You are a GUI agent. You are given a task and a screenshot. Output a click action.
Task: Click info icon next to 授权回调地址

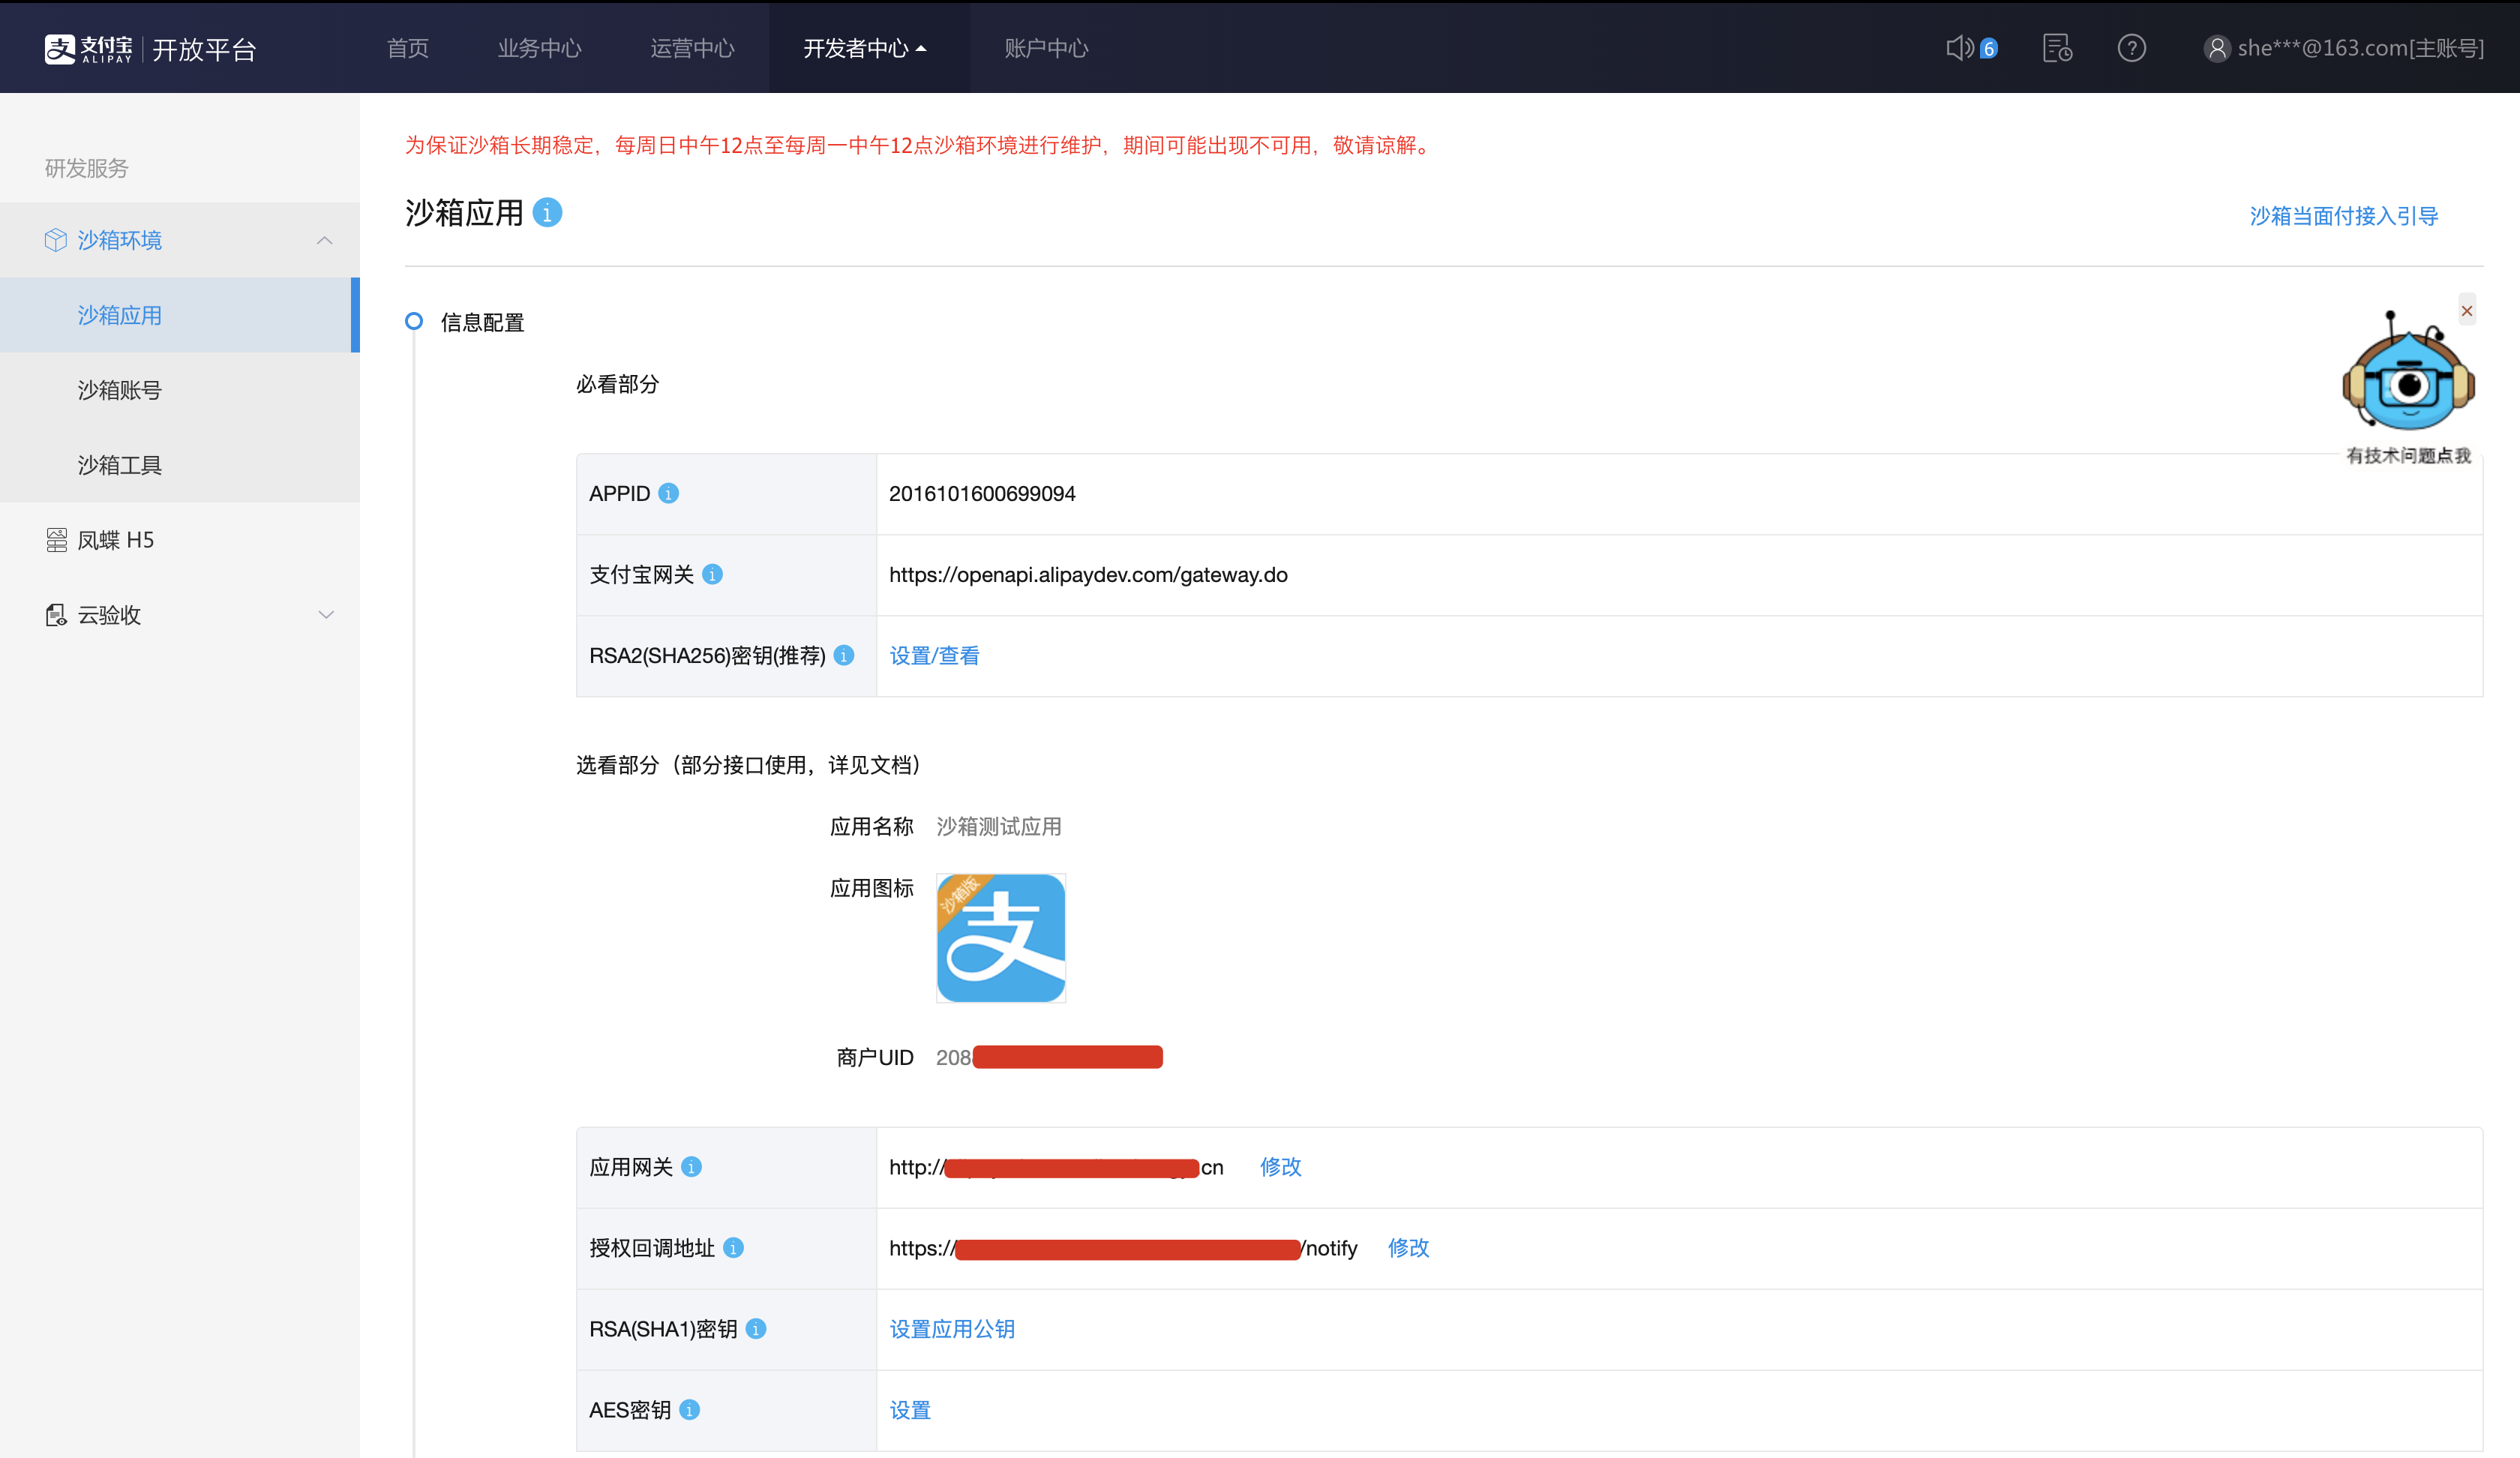[733, 1248]
